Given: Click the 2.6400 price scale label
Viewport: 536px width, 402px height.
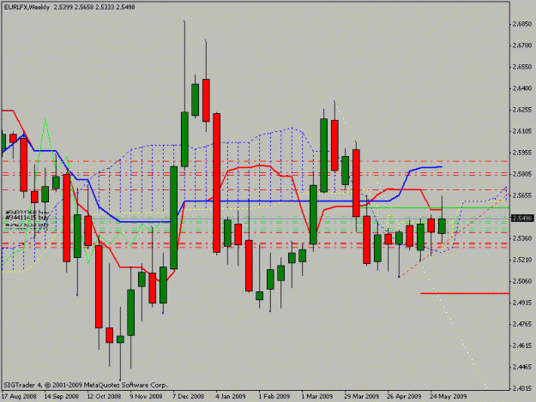Looking at the screenshot, I should (522, 88).
